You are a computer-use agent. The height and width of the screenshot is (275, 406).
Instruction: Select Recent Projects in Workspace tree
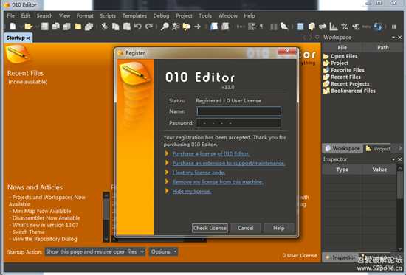(x=346, y=84)
